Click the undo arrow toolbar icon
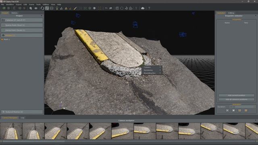 pyautogui.click(x=106, y=8)
